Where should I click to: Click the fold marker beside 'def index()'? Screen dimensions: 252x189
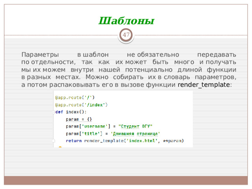pos(54,112)
